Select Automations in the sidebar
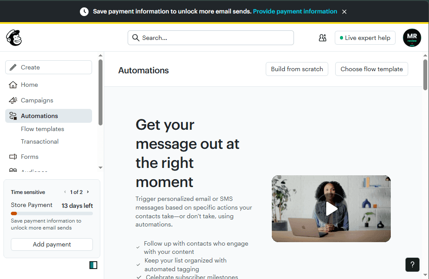Viewport: 429px width, 279px height. tap(49, 116)
